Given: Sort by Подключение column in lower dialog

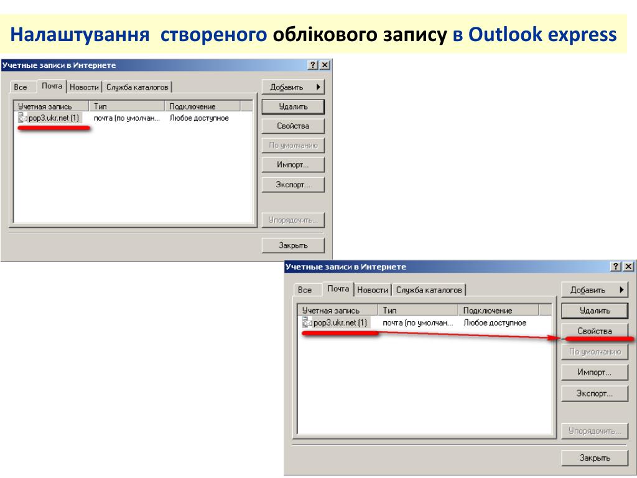Looking at the screenshot, I should pyautogui.click(x=498, y=310).
